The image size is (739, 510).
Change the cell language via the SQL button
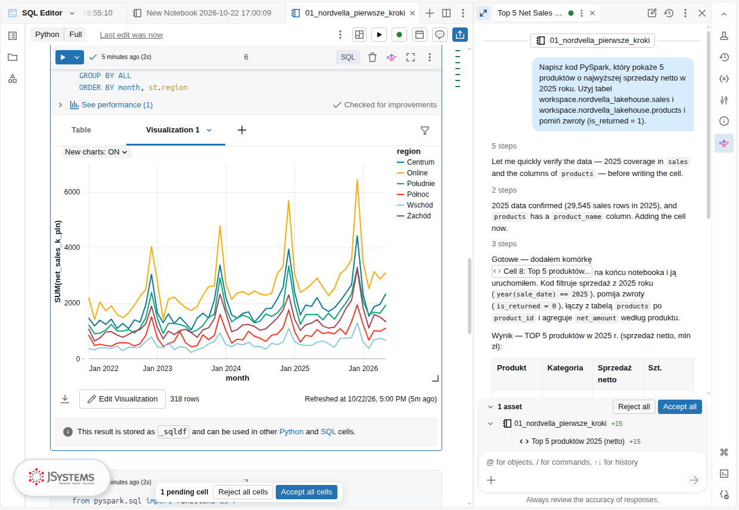[x=348, y=57]
